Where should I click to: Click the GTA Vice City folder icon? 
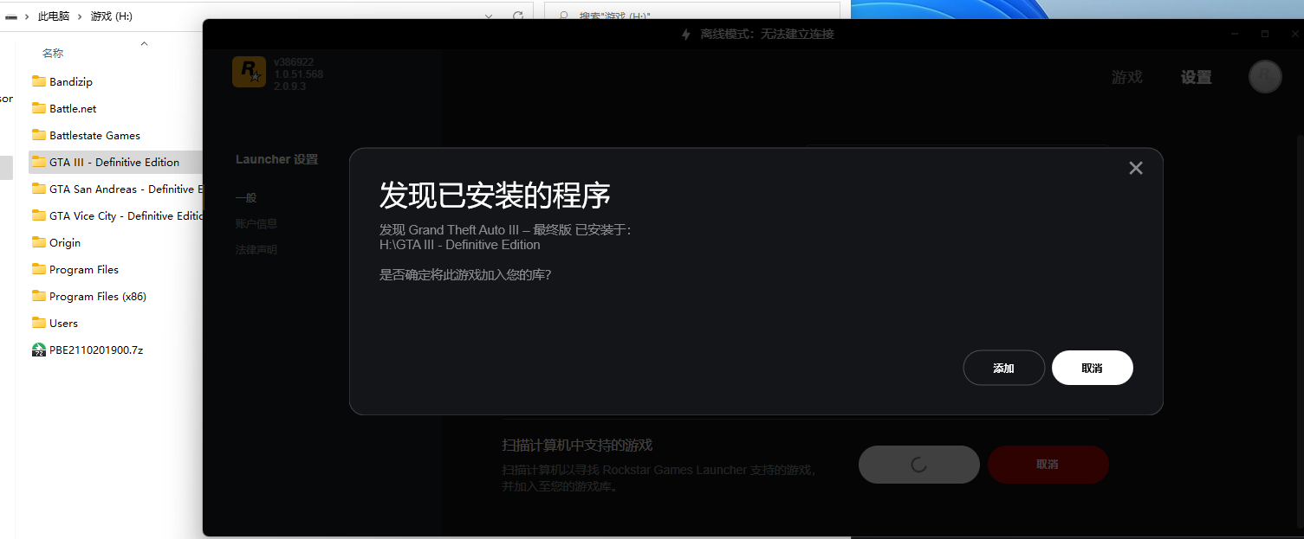(39, 215)
